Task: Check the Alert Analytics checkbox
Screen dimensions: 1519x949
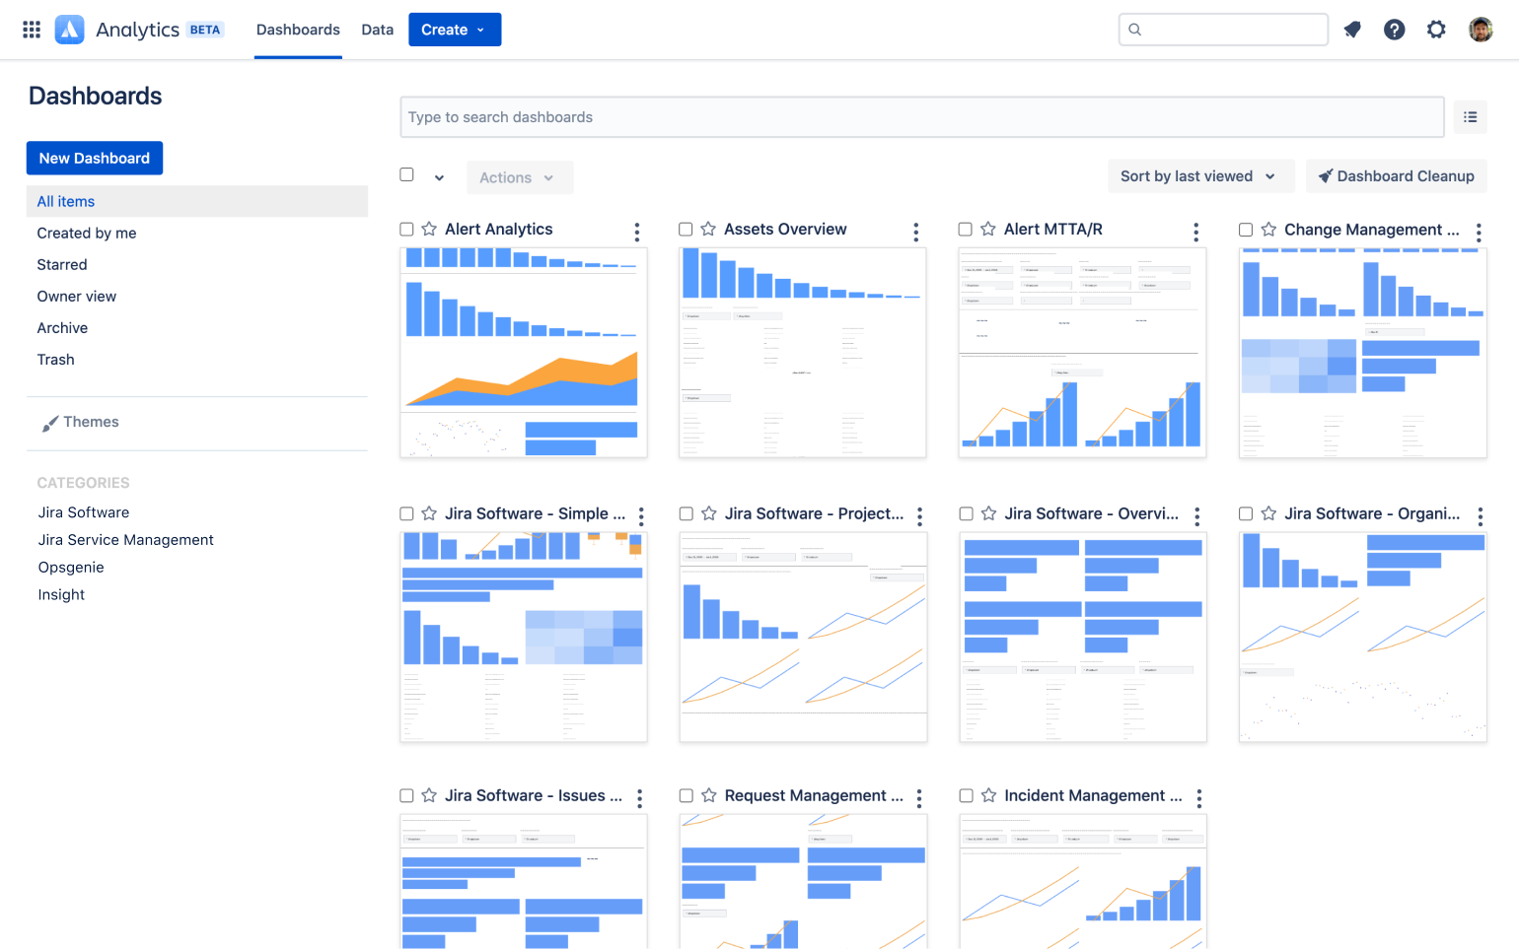Action: pyautogui.click(x=406, y=229)
